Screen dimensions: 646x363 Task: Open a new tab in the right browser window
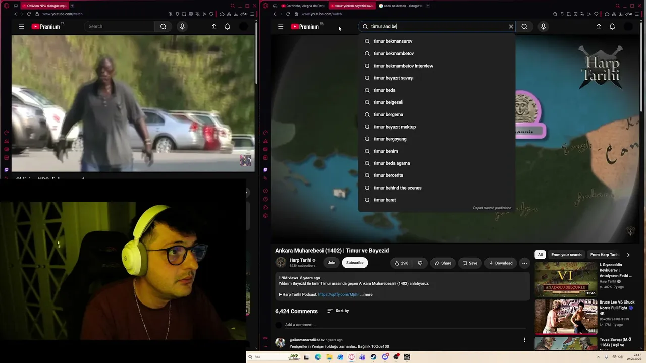[428, 6]
